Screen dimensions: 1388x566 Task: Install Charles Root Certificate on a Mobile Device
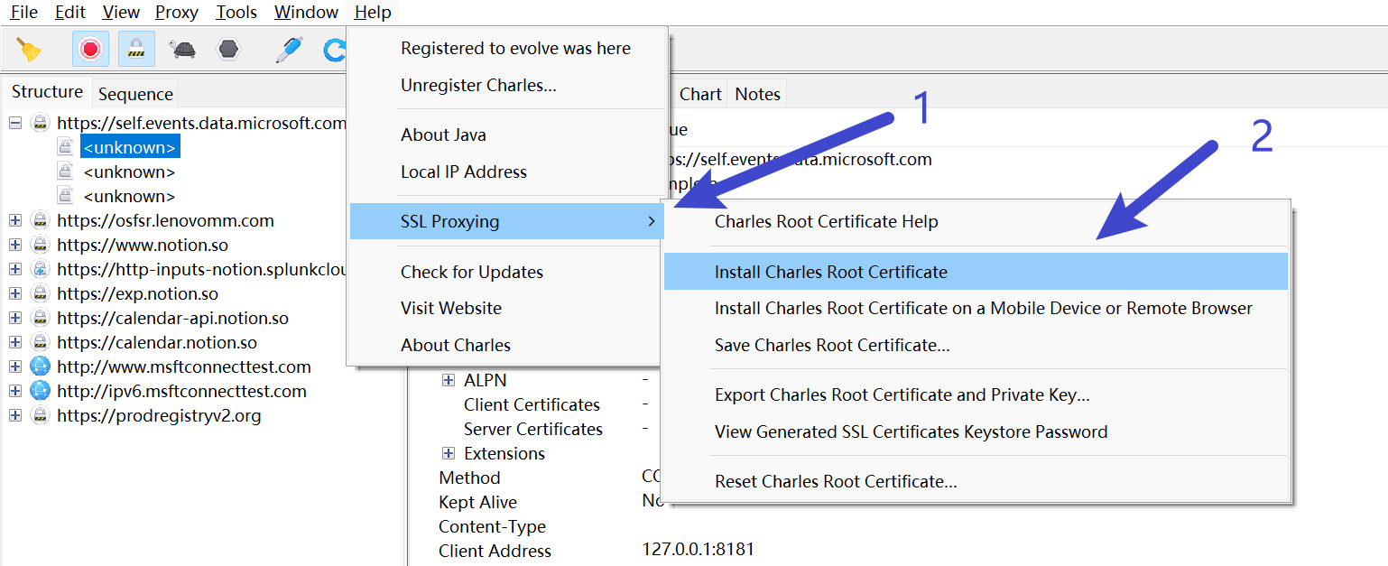(x=976, y=308)
